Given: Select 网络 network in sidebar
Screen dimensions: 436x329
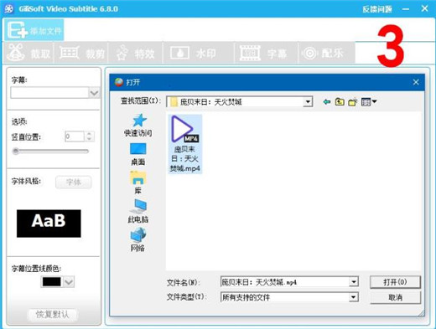Looking at the screenshot, I should (138, 239).
